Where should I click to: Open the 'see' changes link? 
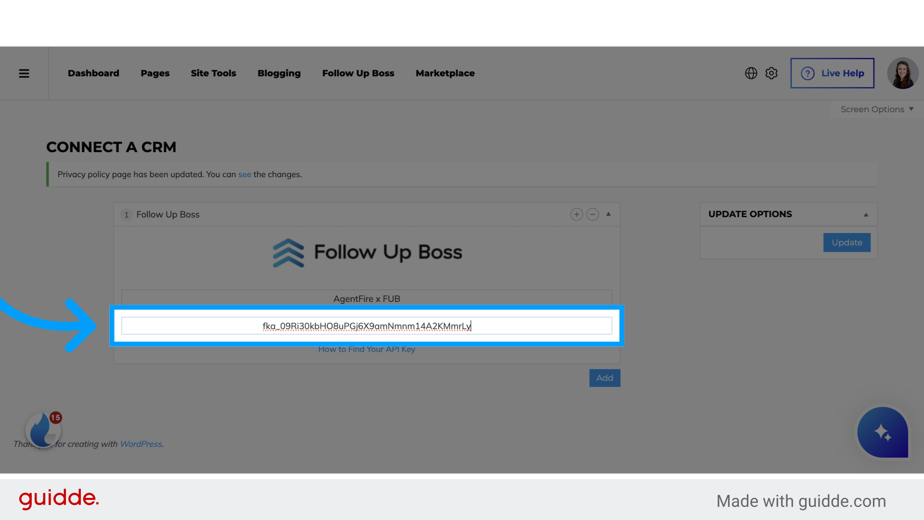pos(244,174)
